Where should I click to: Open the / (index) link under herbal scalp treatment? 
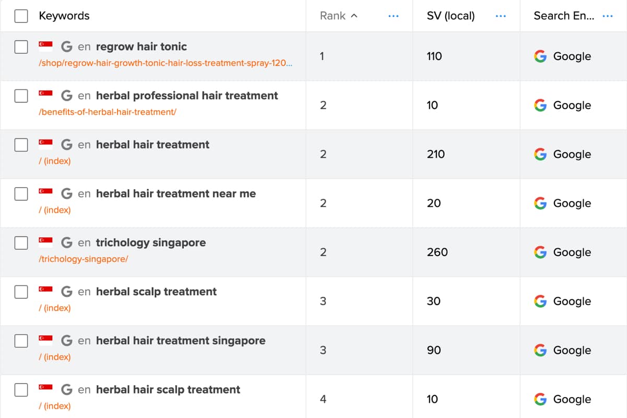(x=55, y=308)
